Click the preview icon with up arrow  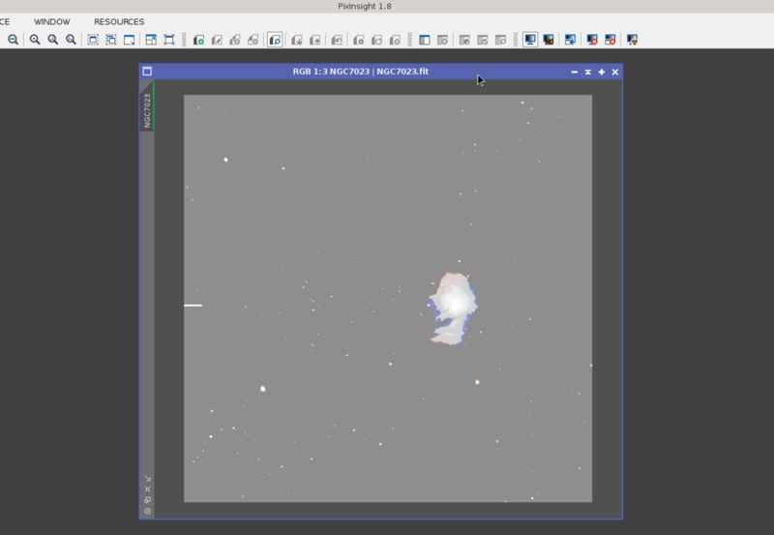(x=315, y=40)
